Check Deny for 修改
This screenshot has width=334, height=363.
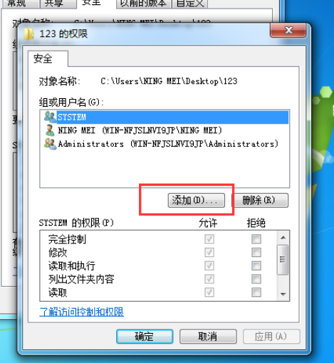click(x=256, y=252)
